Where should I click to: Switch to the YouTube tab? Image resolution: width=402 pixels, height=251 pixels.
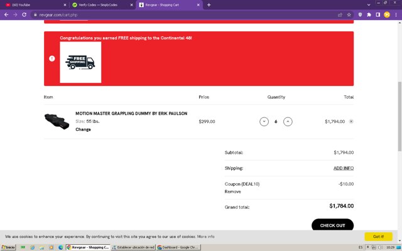tap(35, 5)
